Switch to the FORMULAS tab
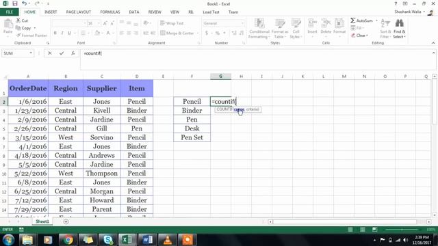The width and height of the screenshot is (438, 246). click(x=110, y=12)
